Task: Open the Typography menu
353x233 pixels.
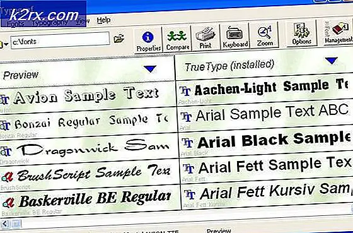Action: (x=50, y=23)
